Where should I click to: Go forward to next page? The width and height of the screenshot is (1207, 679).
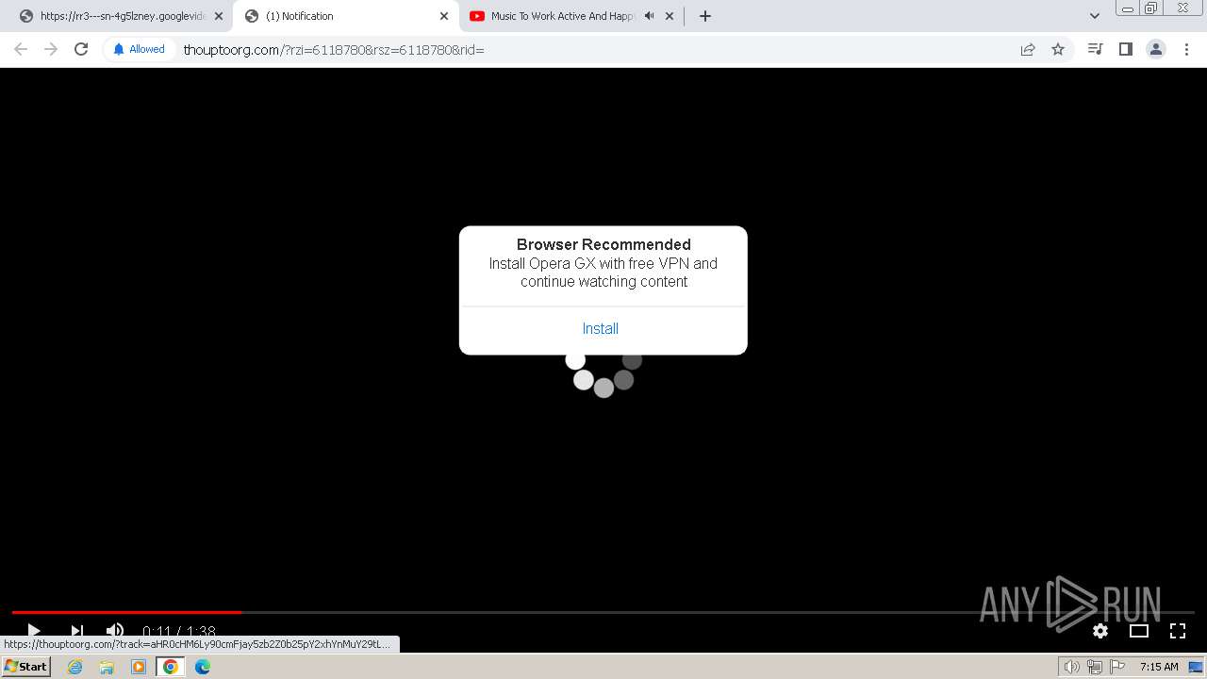[x=51, y=49]
